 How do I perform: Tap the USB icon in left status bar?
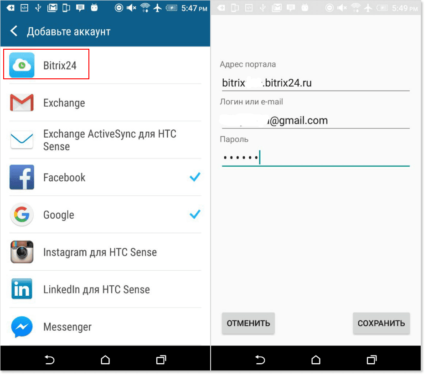point(38,8)
